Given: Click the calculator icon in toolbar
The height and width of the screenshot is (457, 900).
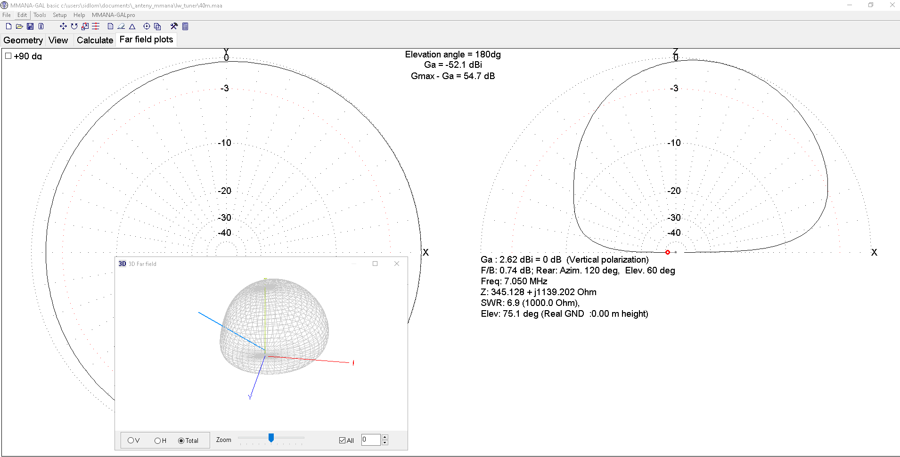Looking at the screenshot, I should click(185, 26).
